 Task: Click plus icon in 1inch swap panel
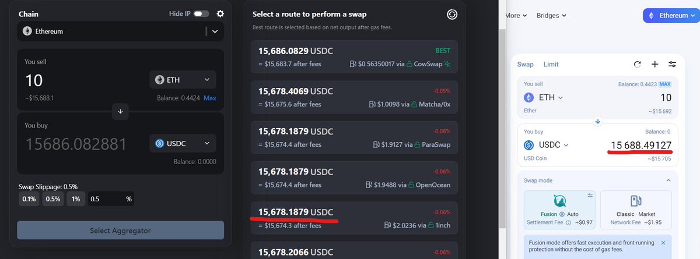pos(655,65)
